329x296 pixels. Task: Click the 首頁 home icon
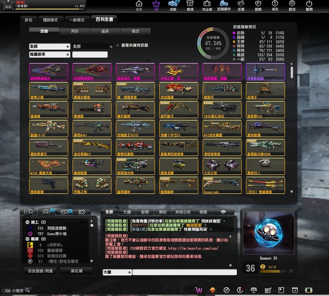click(x=139, y=5)
